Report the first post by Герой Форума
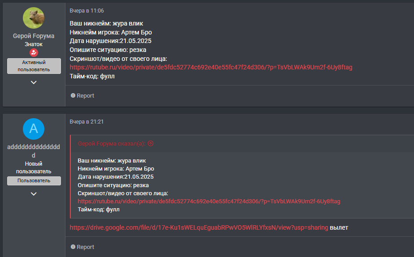 pos(82,95)
